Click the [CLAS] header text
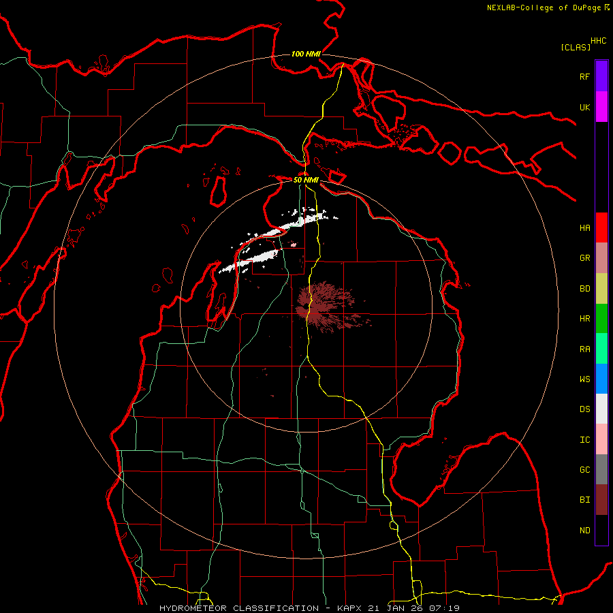 point(576,48)
